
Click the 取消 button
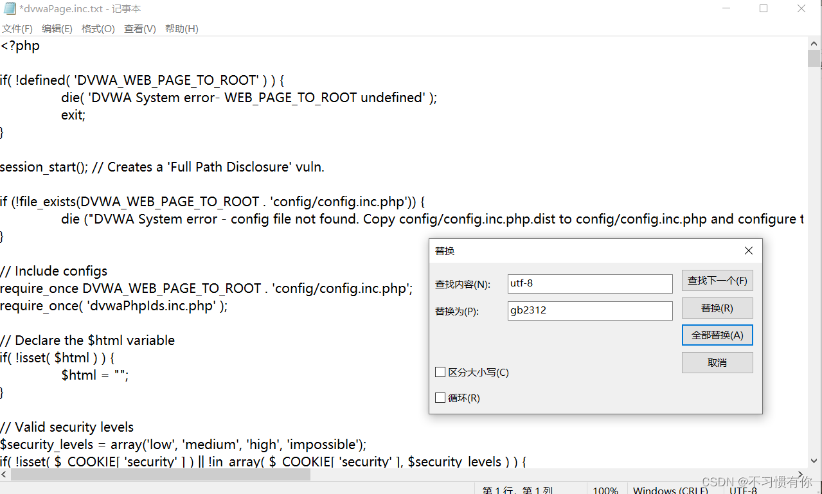pos(717,363)
